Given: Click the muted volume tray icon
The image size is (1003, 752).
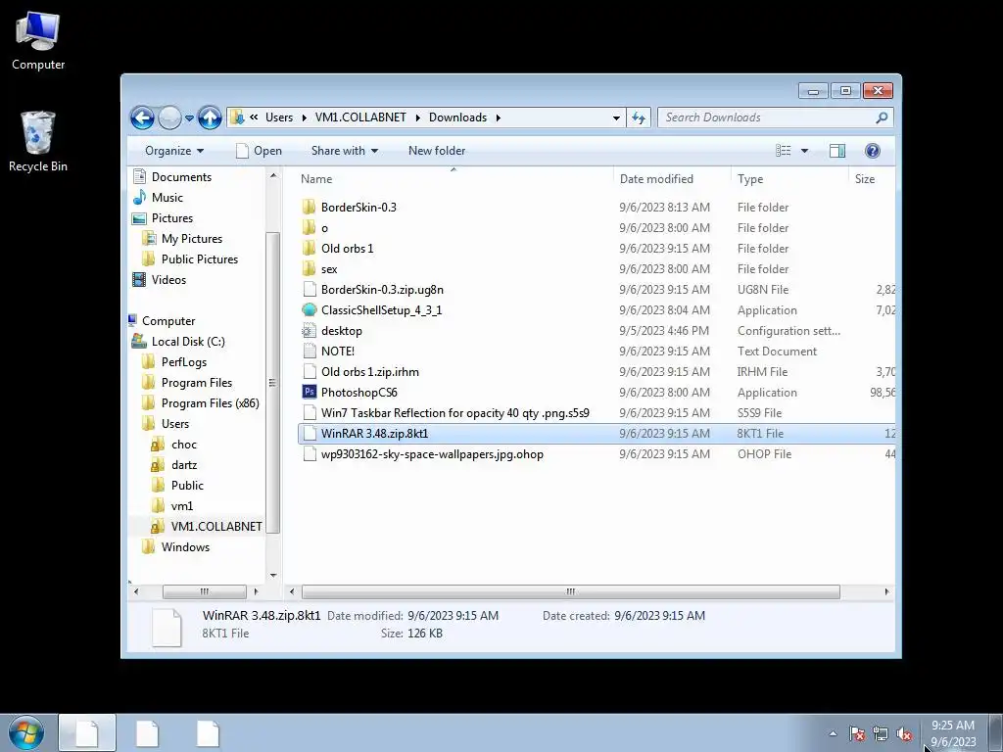Looking at the screenshot, I should [904, 733].
